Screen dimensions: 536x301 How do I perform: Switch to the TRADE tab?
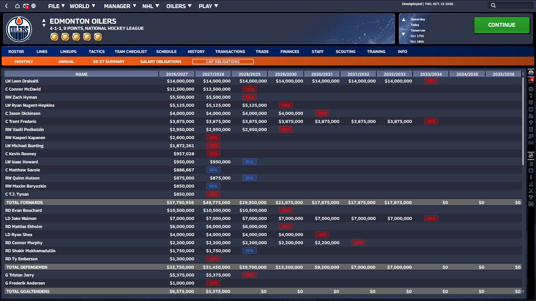[x=262, y=52]
